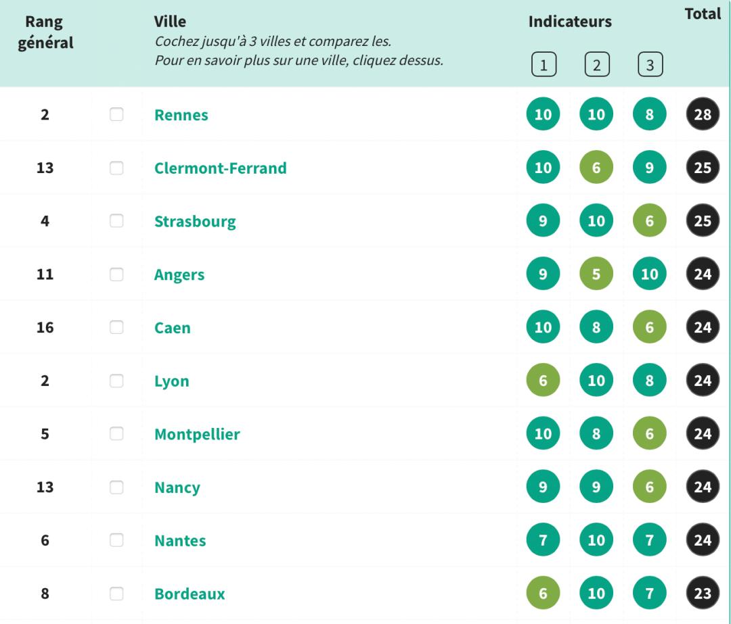Image resolution: width=731 pixels, height=624 pixels.
Task: Check the Rennes comparison checkbox
Action: tap(116, 115)
